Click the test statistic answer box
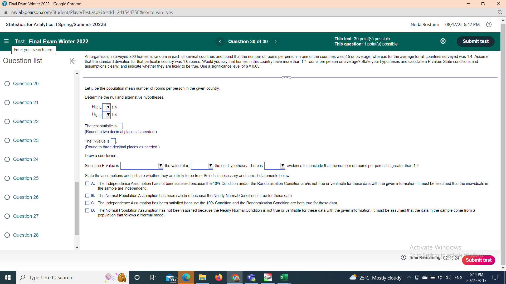Viewport: 506px width, 284px height. (120, 126)
